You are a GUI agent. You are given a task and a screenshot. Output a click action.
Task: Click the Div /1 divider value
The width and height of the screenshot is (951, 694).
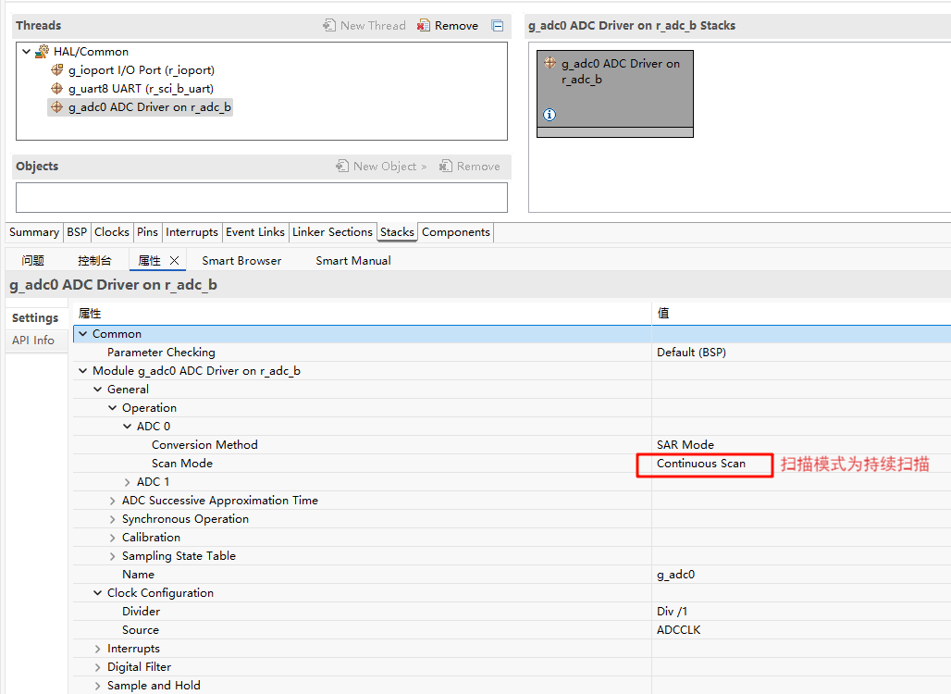coord(673,612)
